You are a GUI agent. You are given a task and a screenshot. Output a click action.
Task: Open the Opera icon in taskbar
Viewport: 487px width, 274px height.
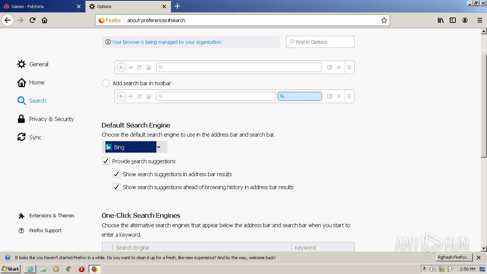(x=81, y=269)
